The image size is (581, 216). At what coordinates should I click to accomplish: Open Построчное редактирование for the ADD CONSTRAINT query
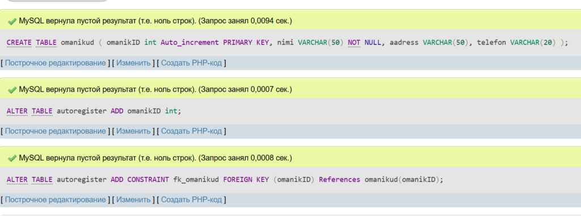pyautogui.click(x=55, y=200)
